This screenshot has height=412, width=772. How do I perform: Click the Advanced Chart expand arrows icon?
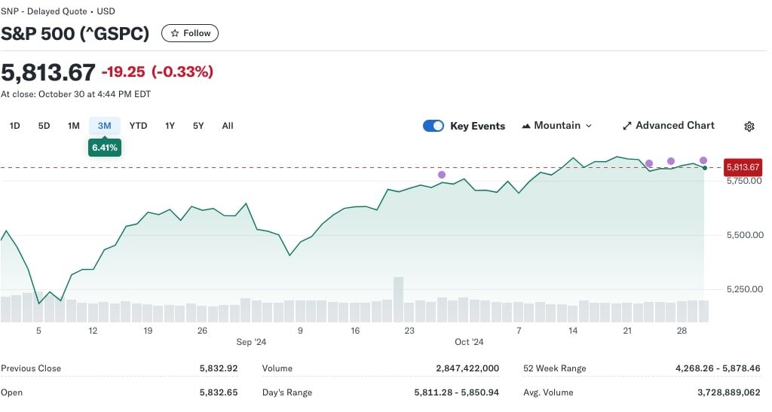point(627,126)
